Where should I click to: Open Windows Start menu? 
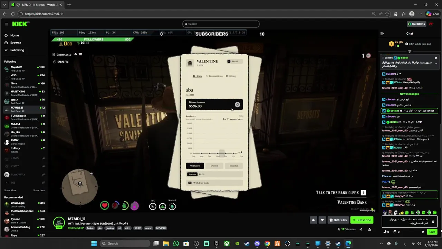[94, 243]
